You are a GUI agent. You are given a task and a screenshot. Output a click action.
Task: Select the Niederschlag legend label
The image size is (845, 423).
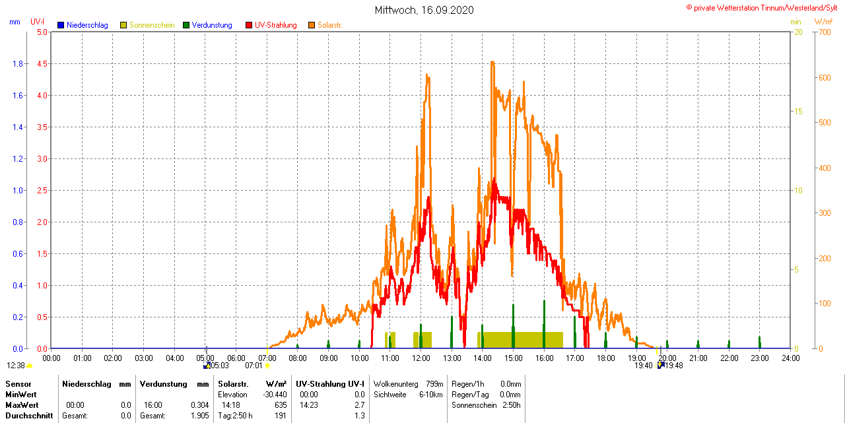click(87, 25)
